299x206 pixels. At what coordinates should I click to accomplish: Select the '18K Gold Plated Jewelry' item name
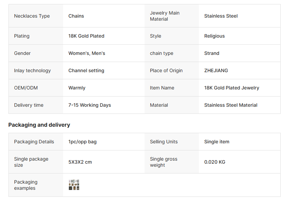pos(231,88)
